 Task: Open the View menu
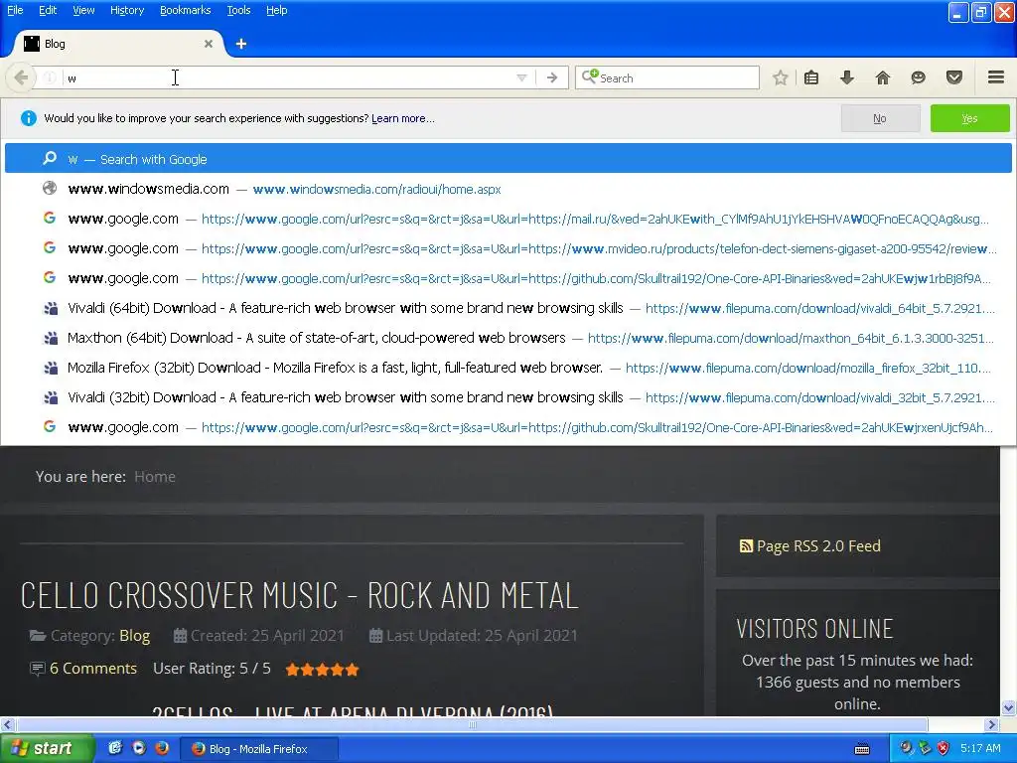83,10
